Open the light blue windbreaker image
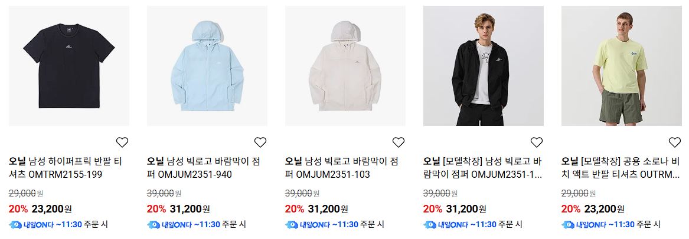689x239 pixels. 207,66
